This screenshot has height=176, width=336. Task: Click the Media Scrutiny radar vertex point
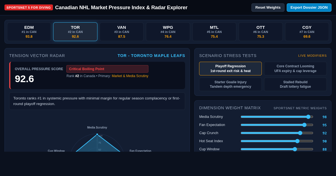click(97, 134)
